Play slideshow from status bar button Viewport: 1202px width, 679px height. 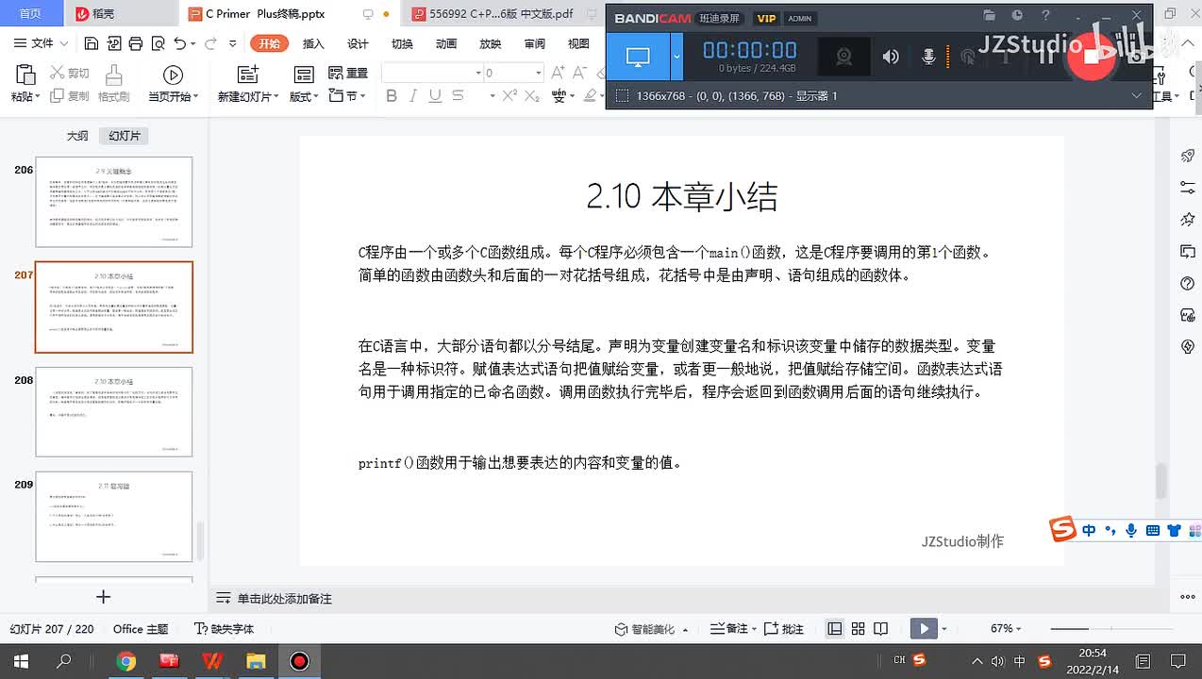click(924, 628)
